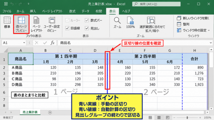Set zoom to 100% in the ribbon
The height and width of the screenshot is (120, 214).
pos(130,23)
